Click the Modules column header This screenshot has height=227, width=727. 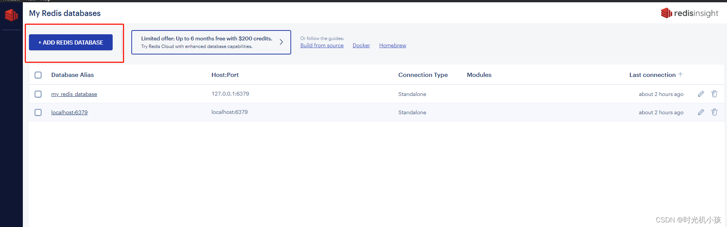pos(479,75)
